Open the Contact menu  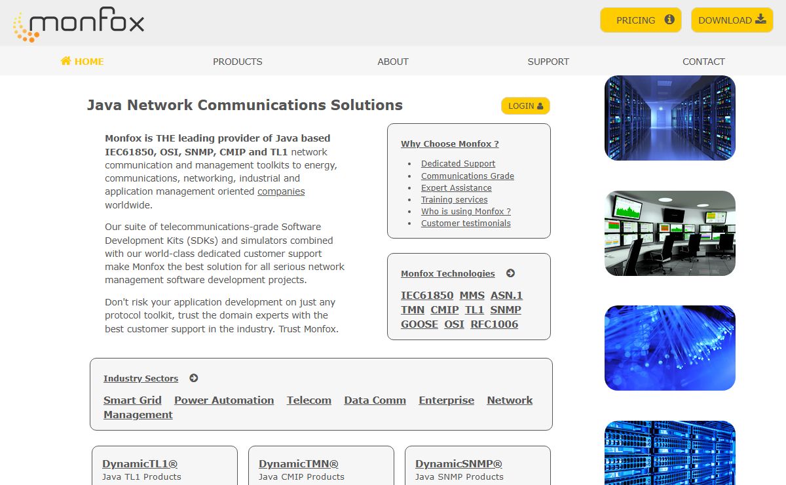[x=703, y=62]
